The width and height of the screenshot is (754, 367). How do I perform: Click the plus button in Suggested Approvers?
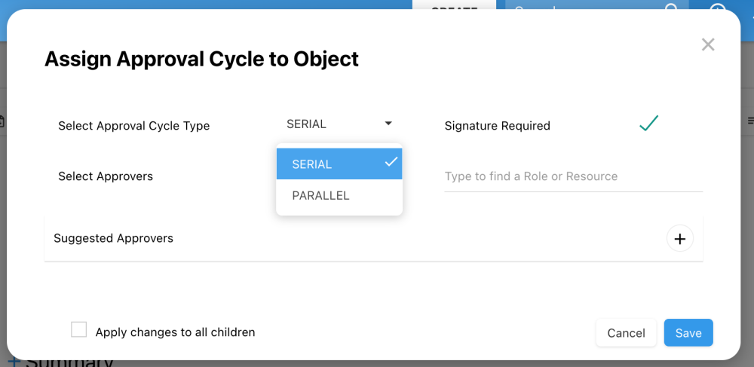(x=679, y=238)
